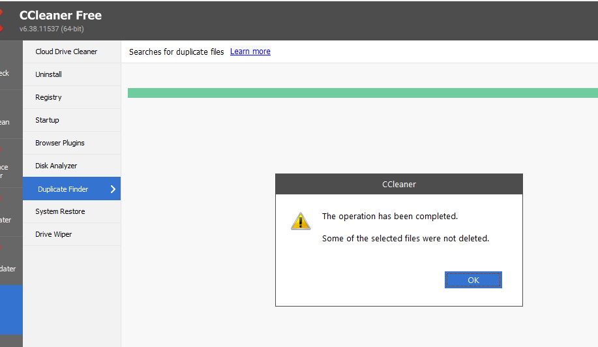This screenshot has height=347, width=598.
Task: Click the green progress bar
Action: 362,93
